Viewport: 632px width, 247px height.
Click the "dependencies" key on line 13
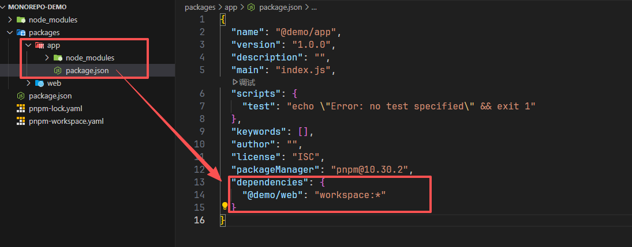coord(270,183)
